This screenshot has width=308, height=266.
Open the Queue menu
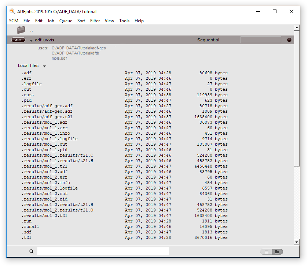(66, 21)
